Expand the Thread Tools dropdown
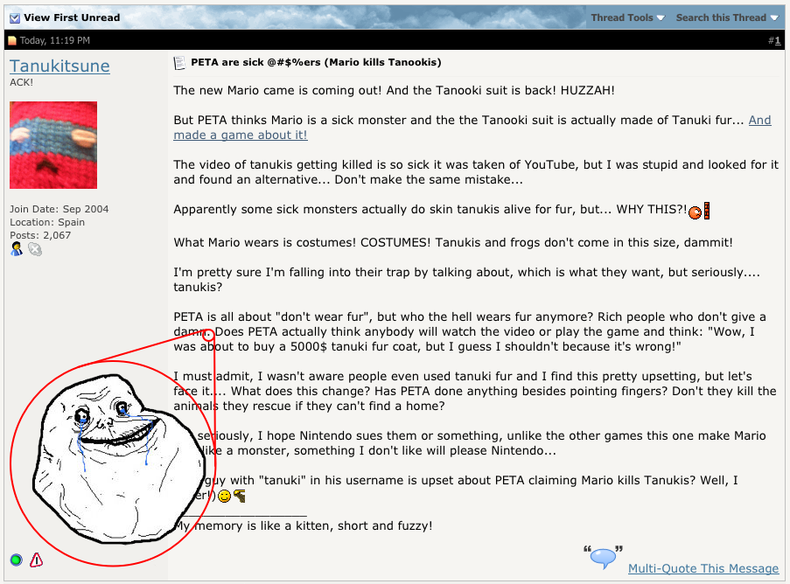The height and width of the screenshot is (584, 790). [628, 17]
